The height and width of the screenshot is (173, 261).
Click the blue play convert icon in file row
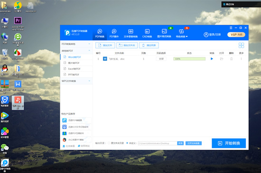tap(212, 59)
